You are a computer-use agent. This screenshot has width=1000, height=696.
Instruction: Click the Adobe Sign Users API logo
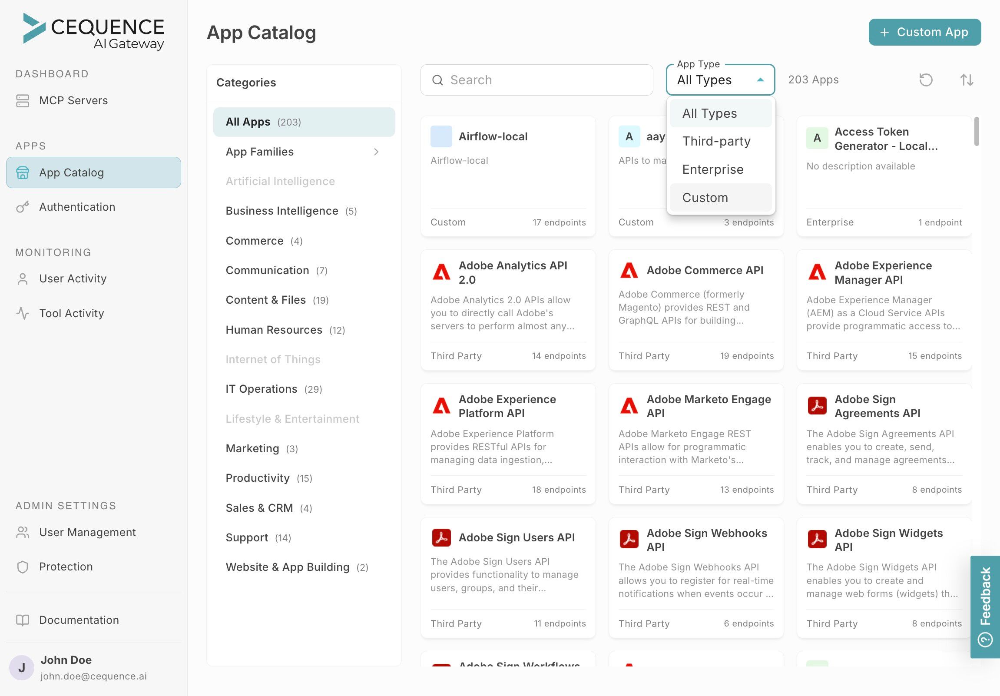pyautogui.click(x=441, y=537)
